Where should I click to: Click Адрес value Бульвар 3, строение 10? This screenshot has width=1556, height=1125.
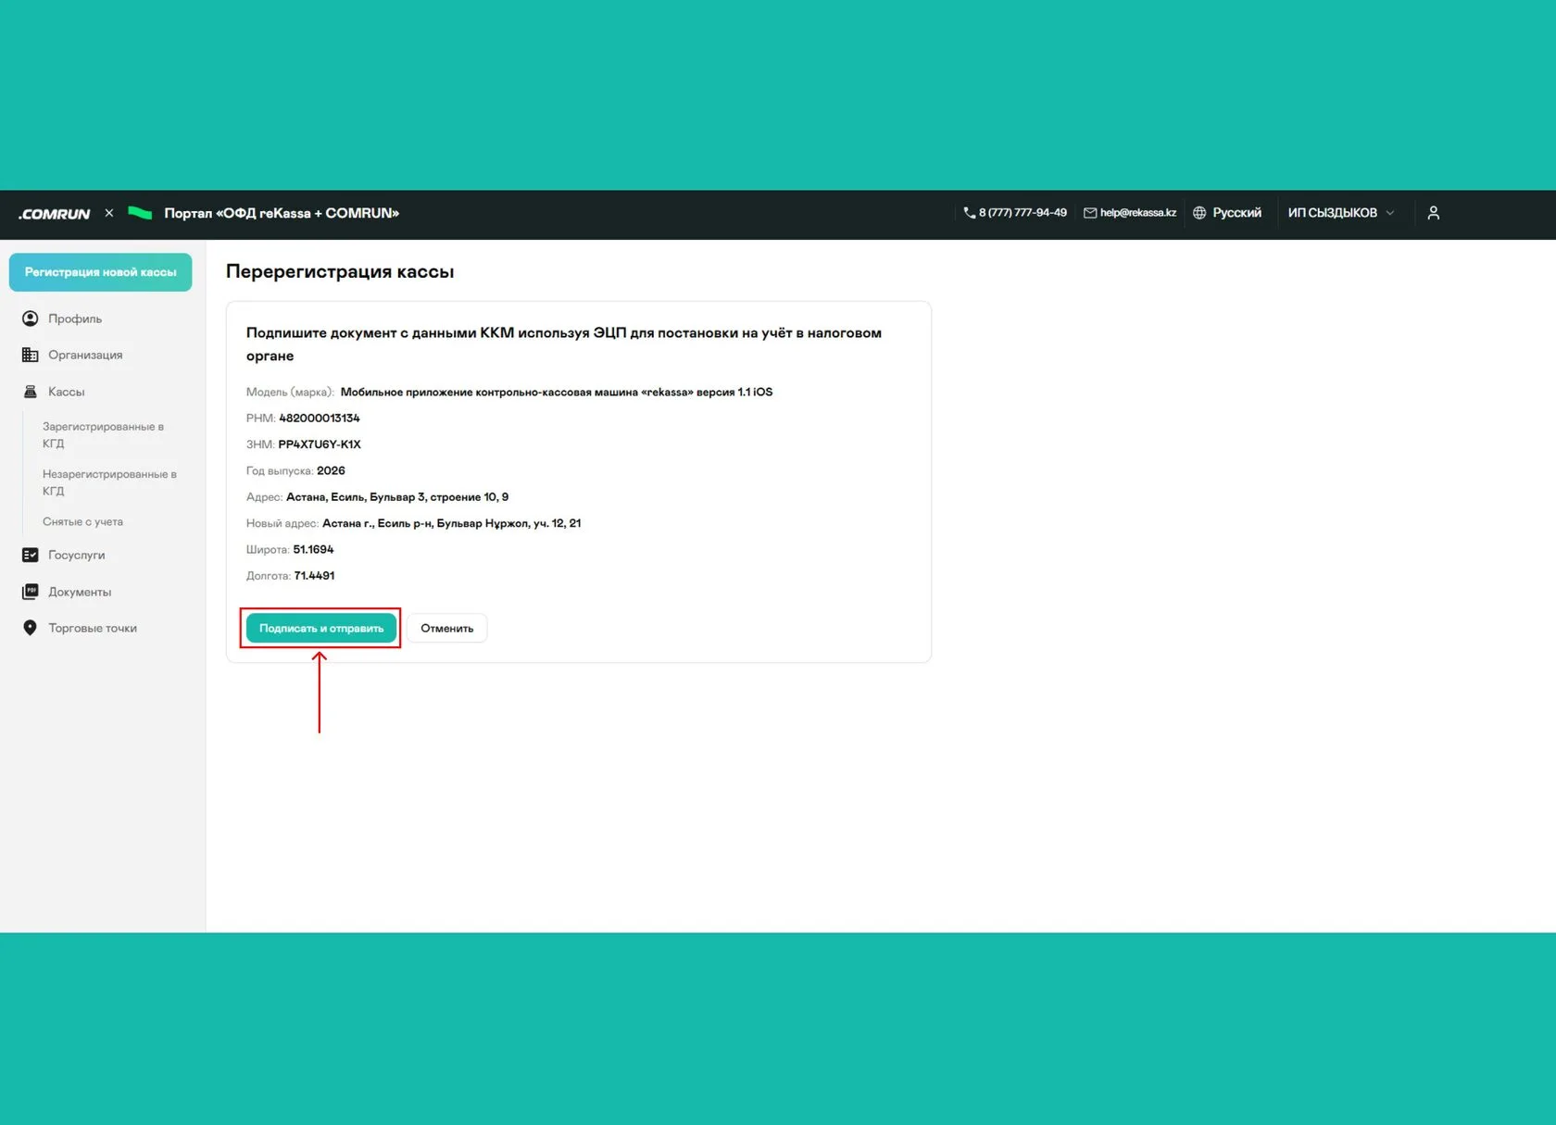tap(397, 497)
